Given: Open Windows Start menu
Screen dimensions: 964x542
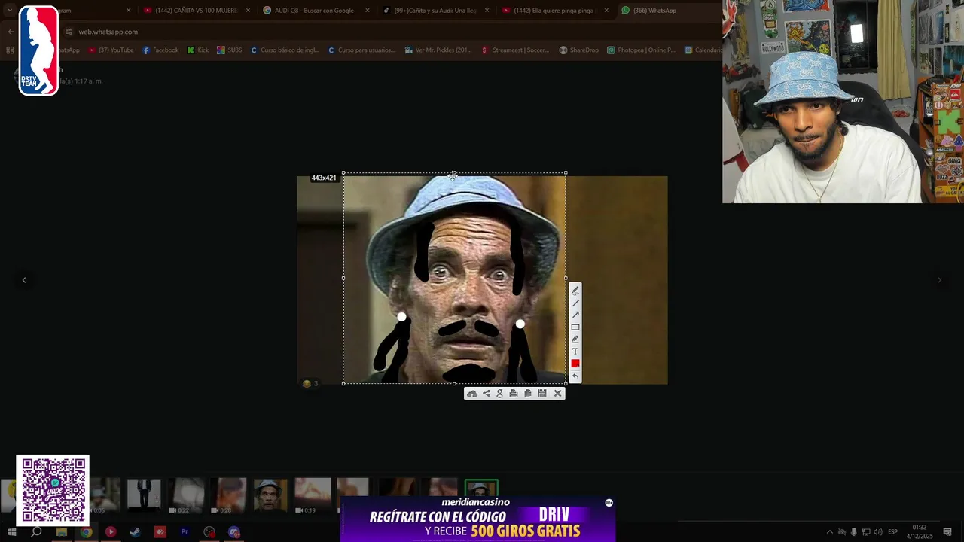Looking at the screenshot, I should (x=12, y=532).
